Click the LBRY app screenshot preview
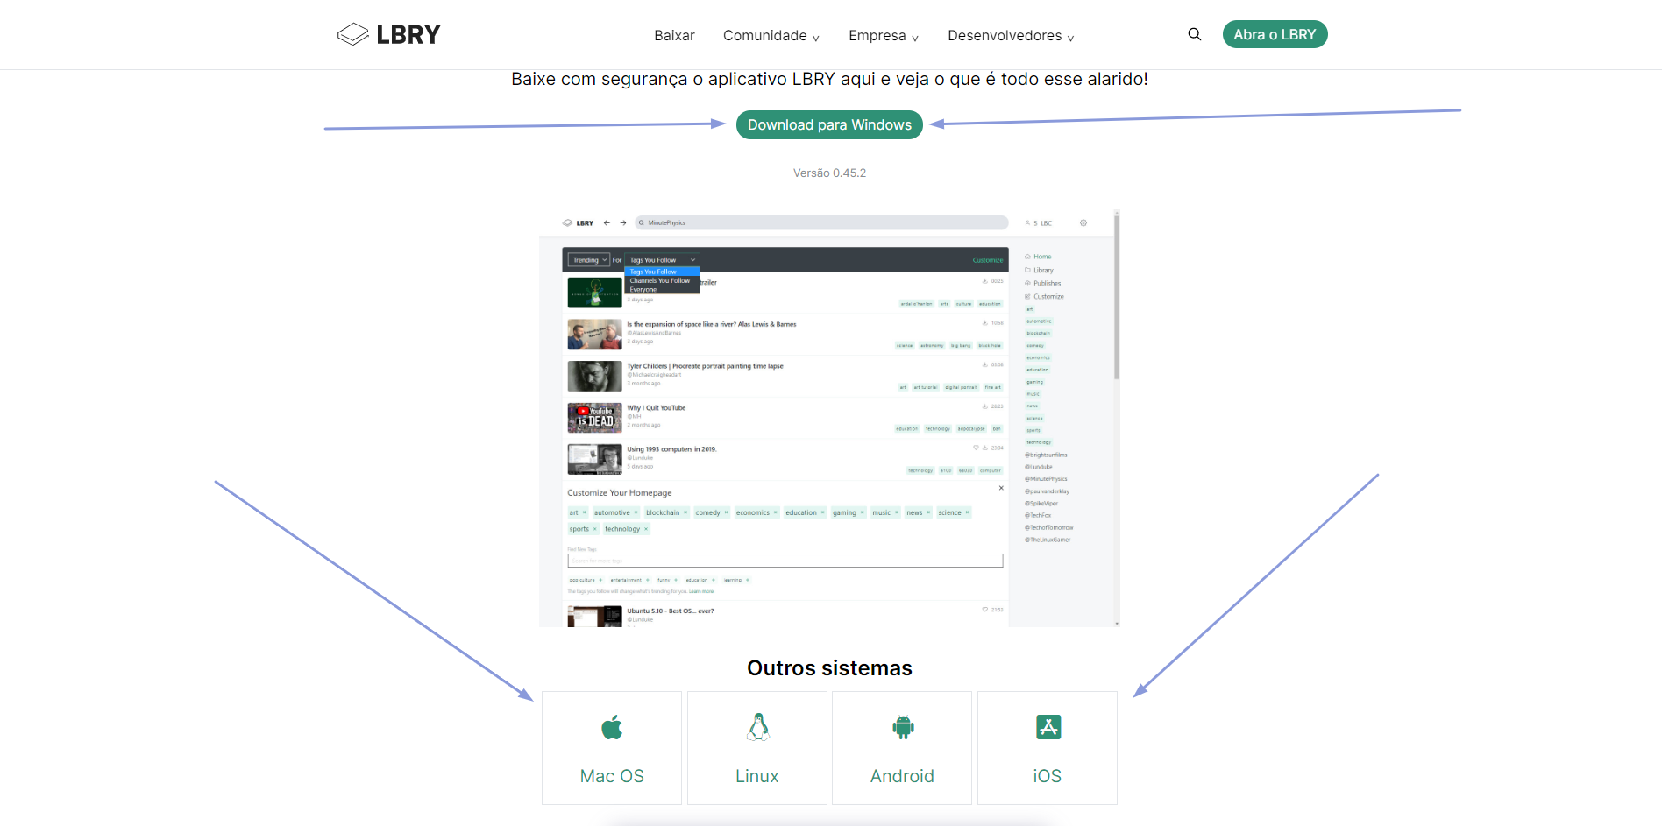 [829, 418]
